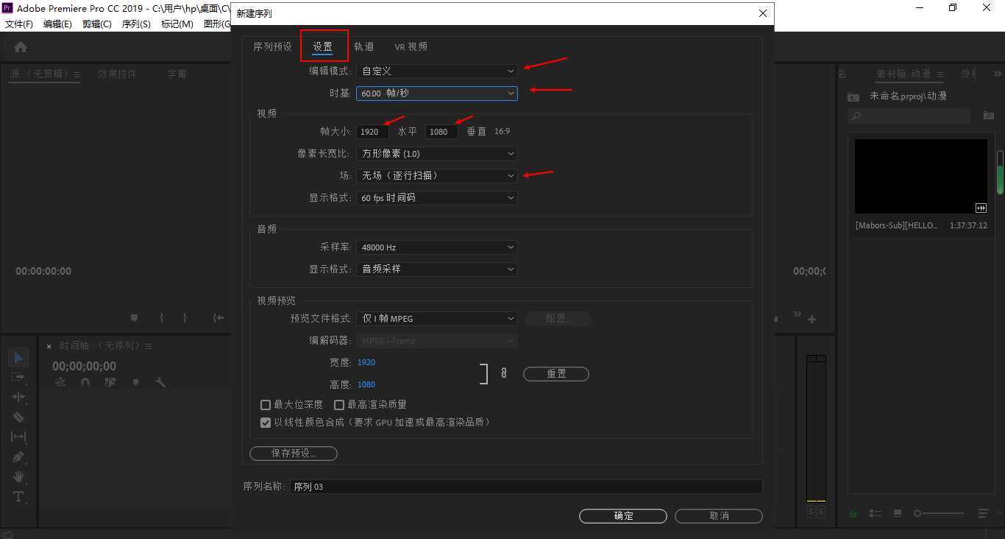Click the nest sequence icon in timeline
The height and width of the screenshot is (539, 1005).
(x=60, y=382)
